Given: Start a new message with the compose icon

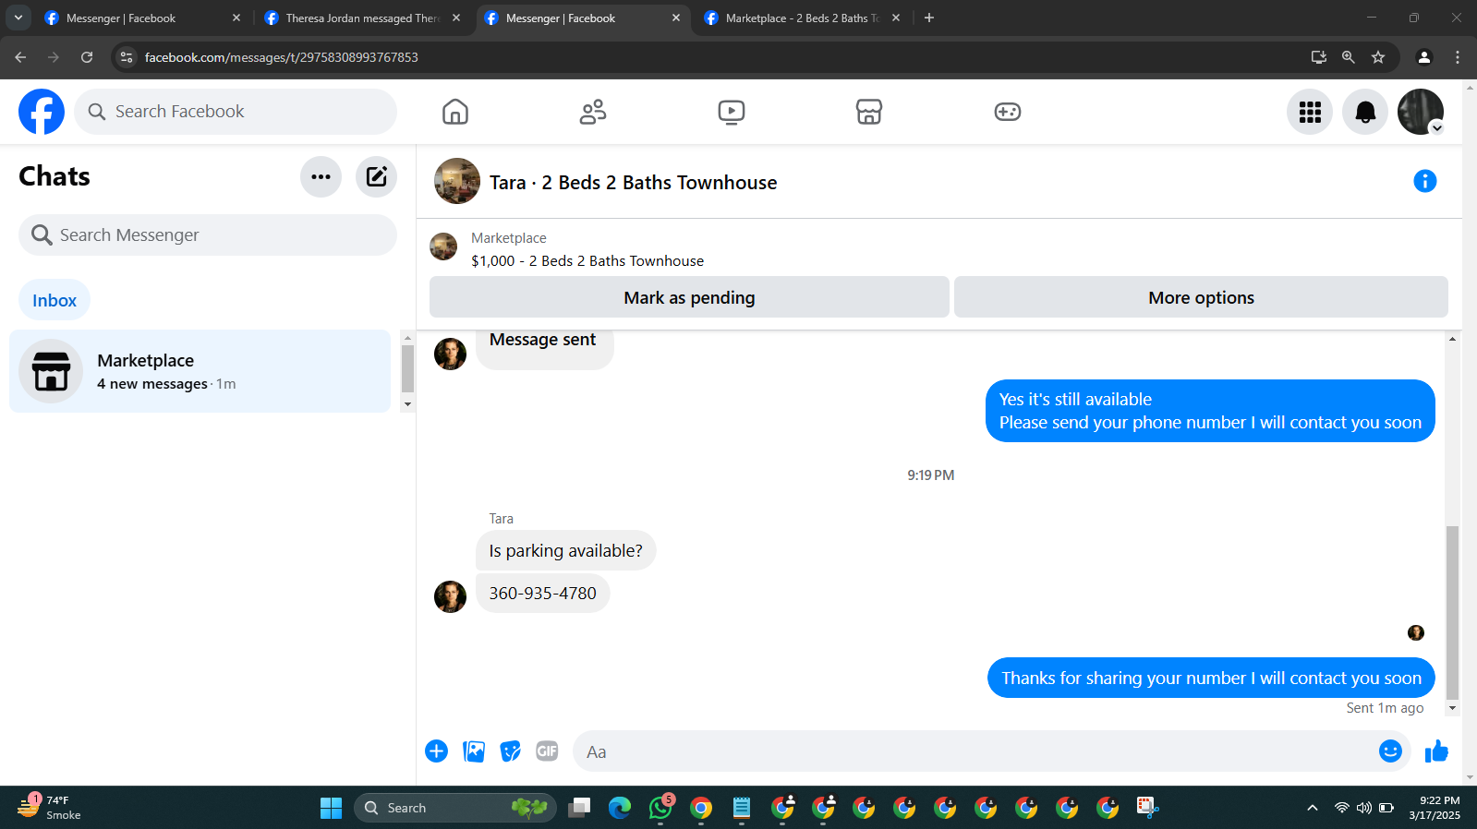Looking at the screenshot, I should [x=376, y=176].
